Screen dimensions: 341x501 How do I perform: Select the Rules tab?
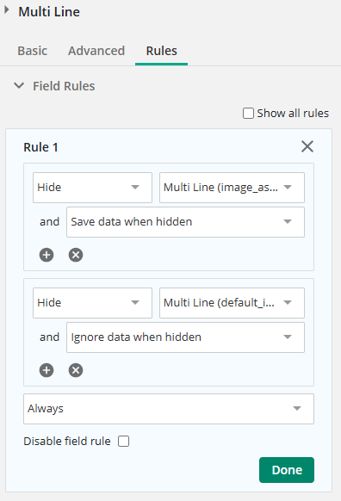tap(161, 51)
